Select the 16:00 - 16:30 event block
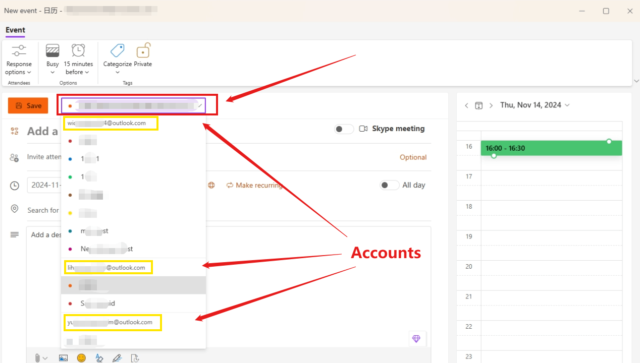The height and width of the screenshot is (363, 640). tap(551, 148)
